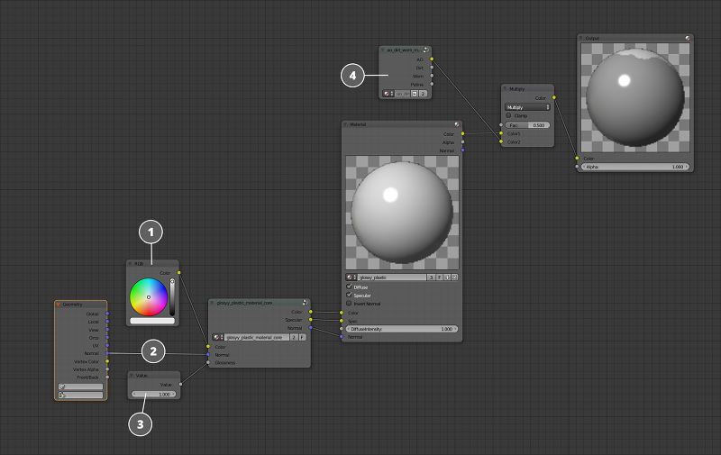This screenshot has height=455, width=721.
Task: Toggle the Specular checkbox in Material node
Action: pos(350,295)
